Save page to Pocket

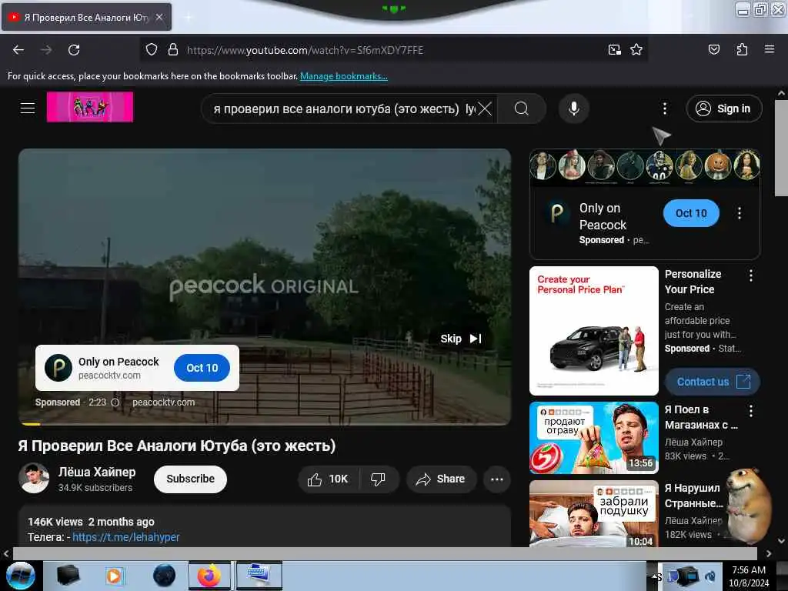pyautogui.click(x=713, y=49)
